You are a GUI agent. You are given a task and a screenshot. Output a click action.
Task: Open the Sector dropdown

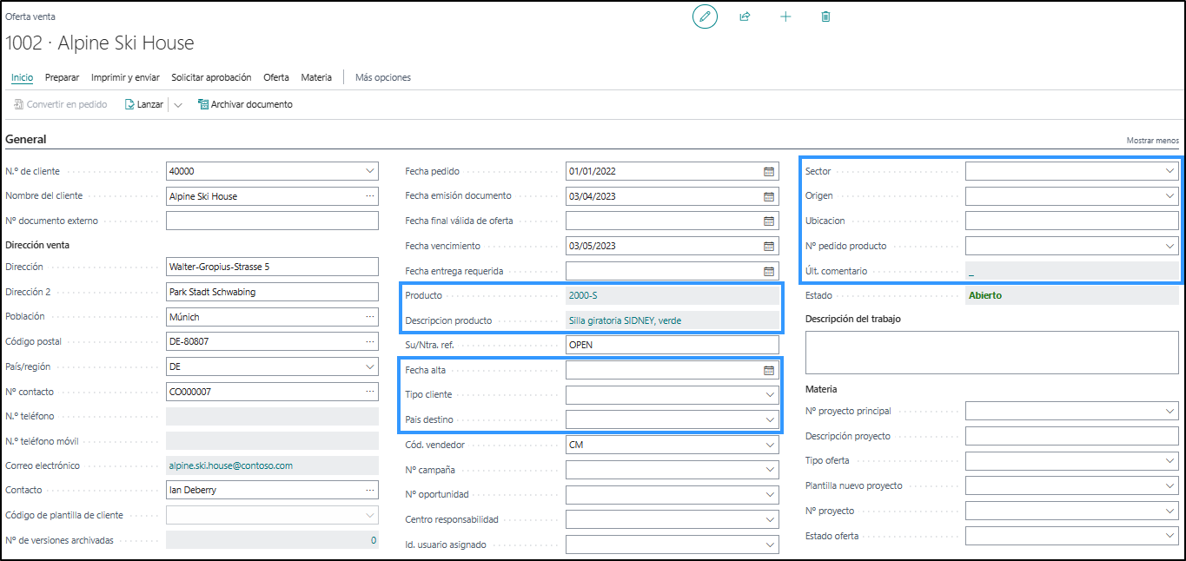click(x=1169, y=172)
